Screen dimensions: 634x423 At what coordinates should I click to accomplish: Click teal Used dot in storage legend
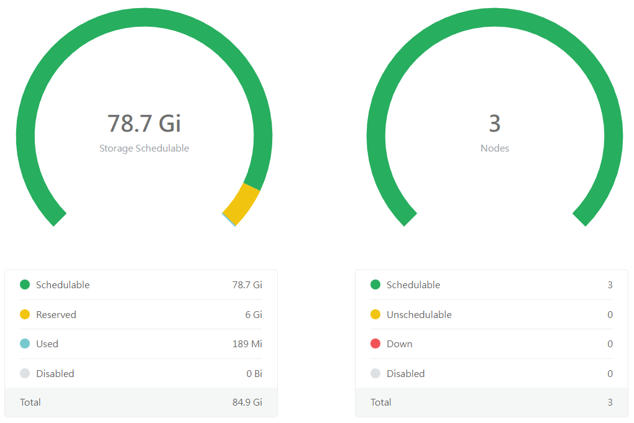pyautogui.click(x=25, y=344)
